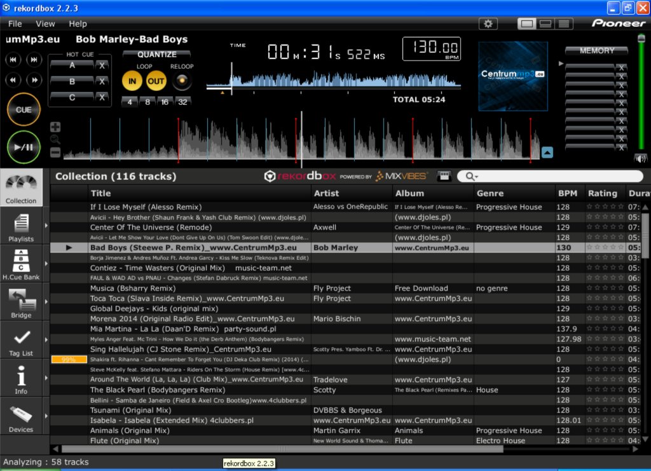Expand the H.Cue Bank arrow
651x471 pixels.
click(46, 264)
